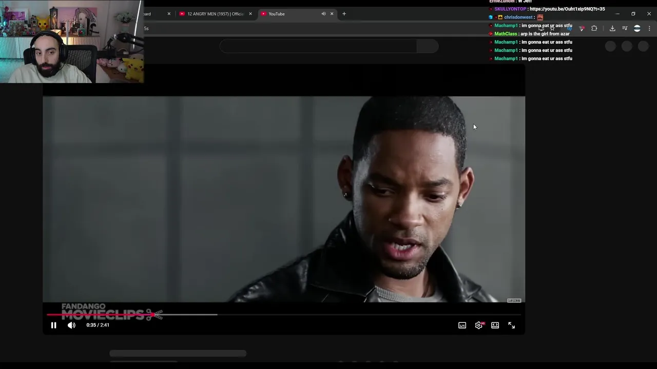Open the youtu.be link in chat
This screenshot has height=369, width=657.
(x=567, y=9)
